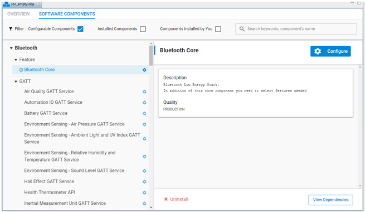Screen dimensions: 366x212
Task: Toggle Configurable Components filter checkbox
Action: 80,29
